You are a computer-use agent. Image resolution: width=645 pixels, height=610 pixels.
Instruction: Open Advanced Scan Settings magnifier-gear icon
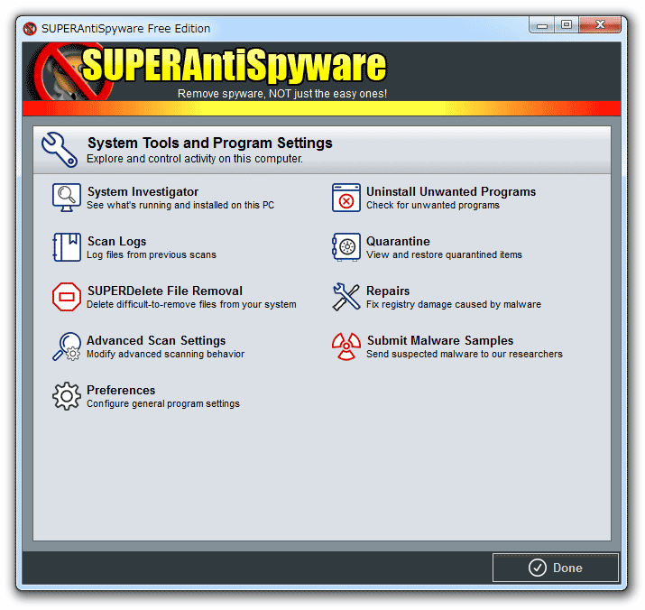(x=66, y=347)
